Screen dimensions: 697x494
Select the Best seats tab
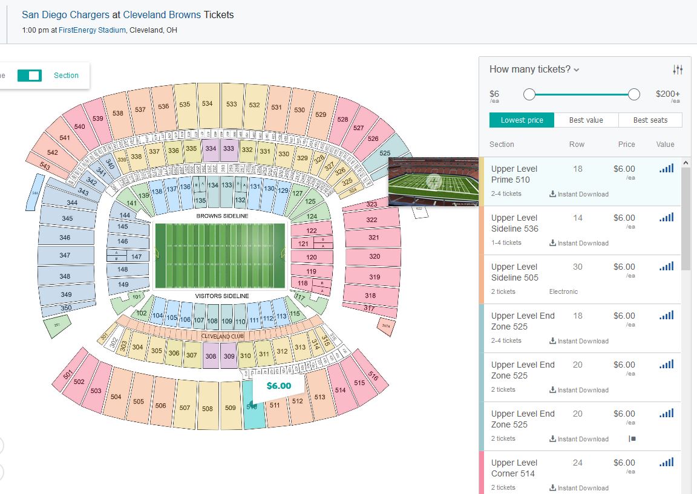pyautogui.click(x=650, y=120)
